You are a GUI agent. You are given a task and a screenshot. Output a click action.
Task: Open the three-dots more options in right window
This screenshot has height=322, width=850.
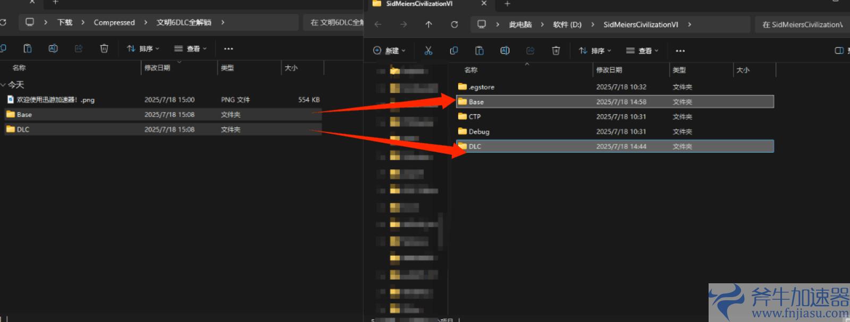click(680, 51)
